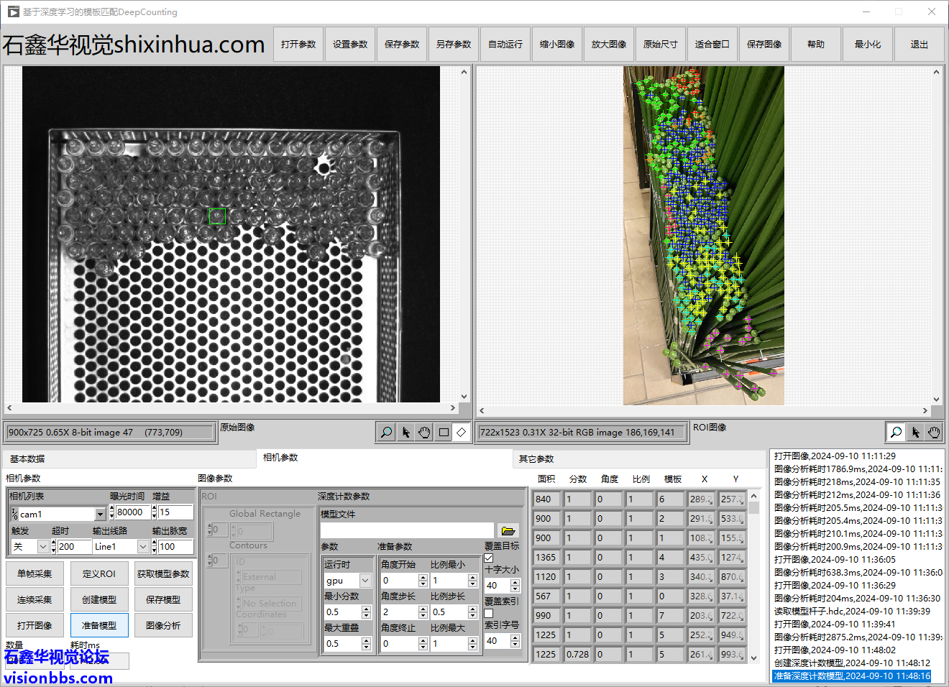Image resolution: width=949 pixels, height=687 pixels.
Task: Select rotated rectangle tool under the original image
Action: click(462, 432)
